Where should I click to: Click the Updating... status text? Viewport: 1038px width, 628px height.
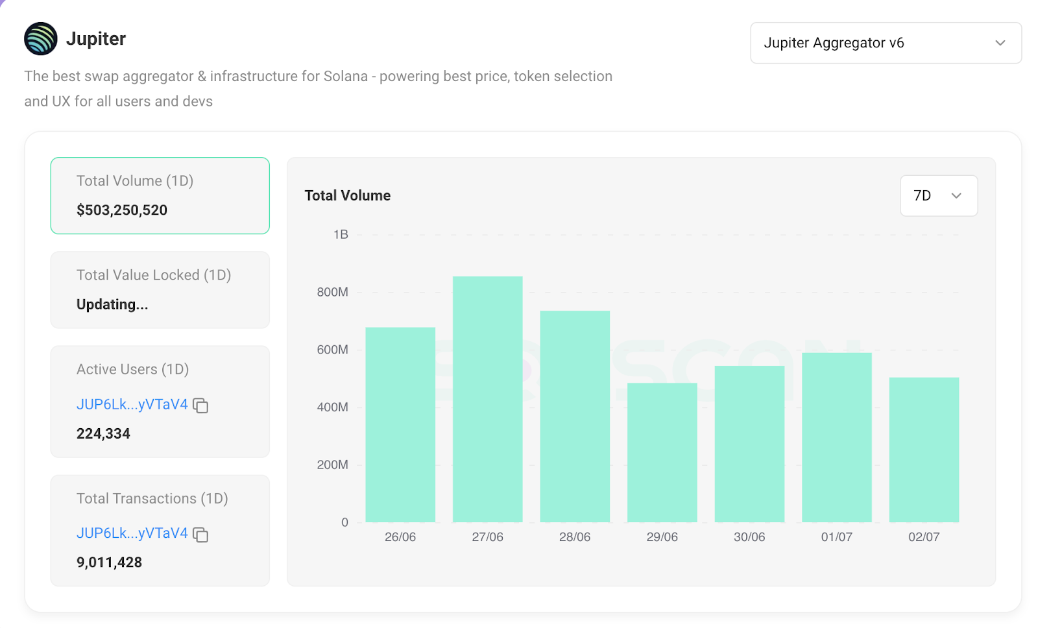(x=112, y=304)
